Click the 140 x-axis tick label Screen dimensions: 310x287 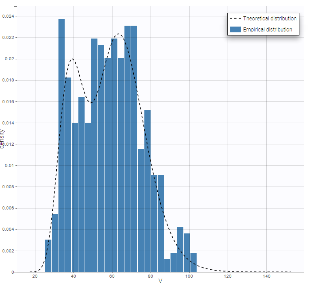tap(266, 277)
